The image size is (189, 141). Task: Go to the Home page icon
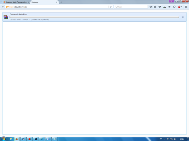[169, 7]
